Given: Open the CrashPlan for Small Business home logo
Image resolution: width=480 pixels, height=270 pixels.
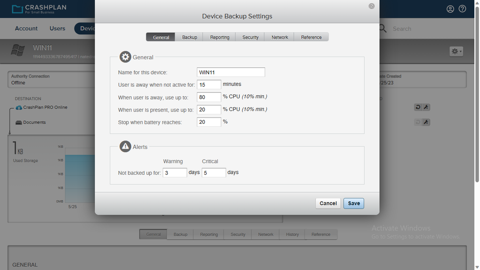Looking at the screenshot, I should 39,8.
